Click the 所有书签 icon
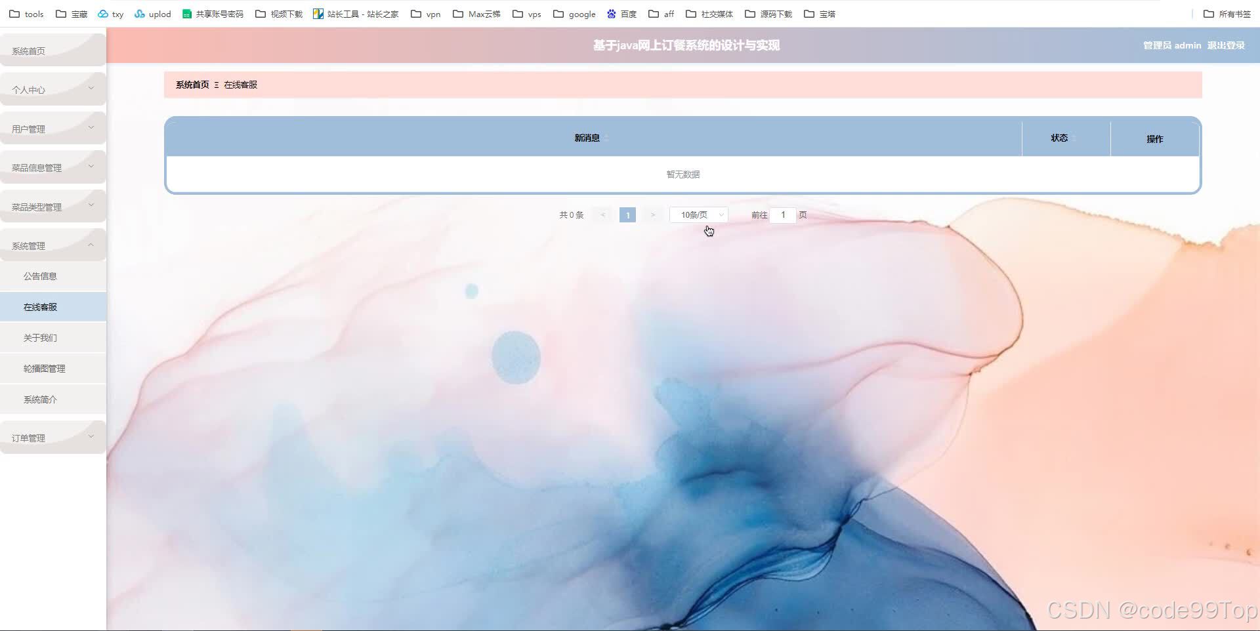 [x=1209, y=13]
